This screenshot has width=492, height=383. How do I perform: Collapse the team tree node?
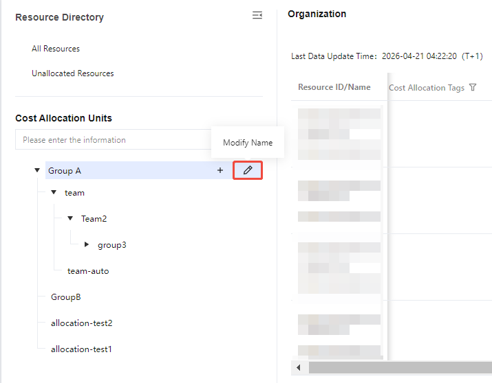(x=54, y=193)
